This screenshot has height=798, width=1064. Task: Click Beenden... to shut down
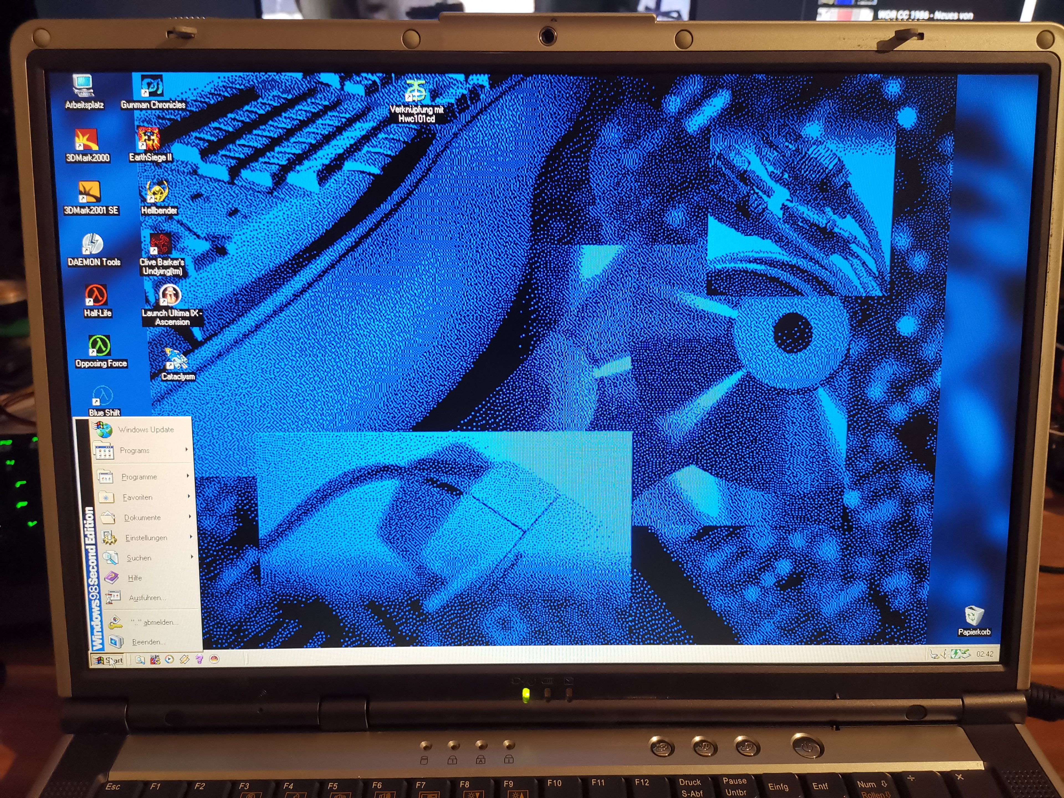pyautogui.click(x=148, y=642)
